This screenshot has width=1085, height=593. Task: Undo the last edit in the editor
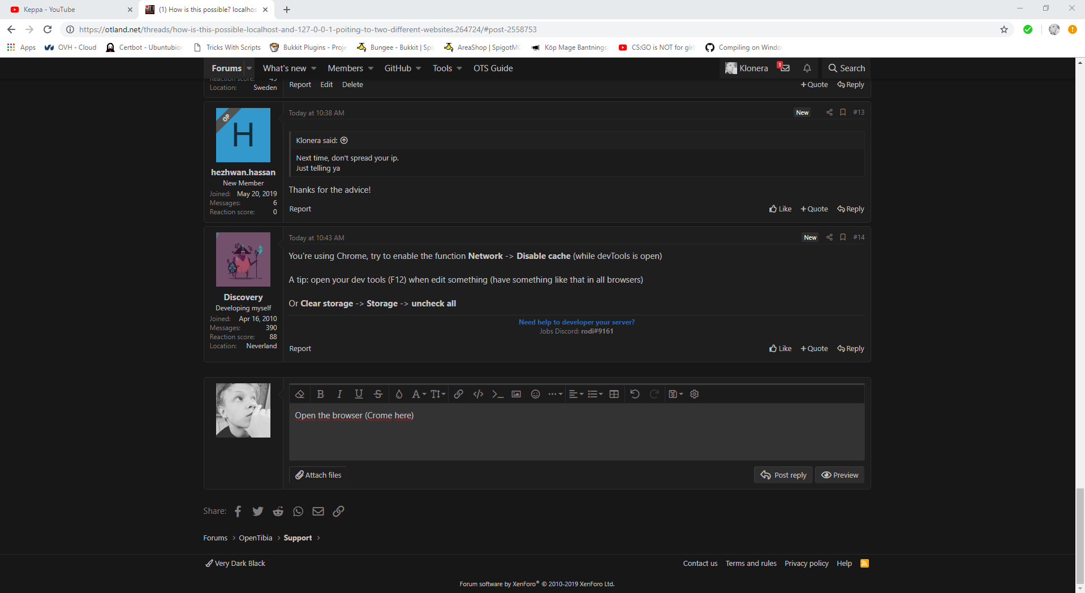tap(635, 394)
